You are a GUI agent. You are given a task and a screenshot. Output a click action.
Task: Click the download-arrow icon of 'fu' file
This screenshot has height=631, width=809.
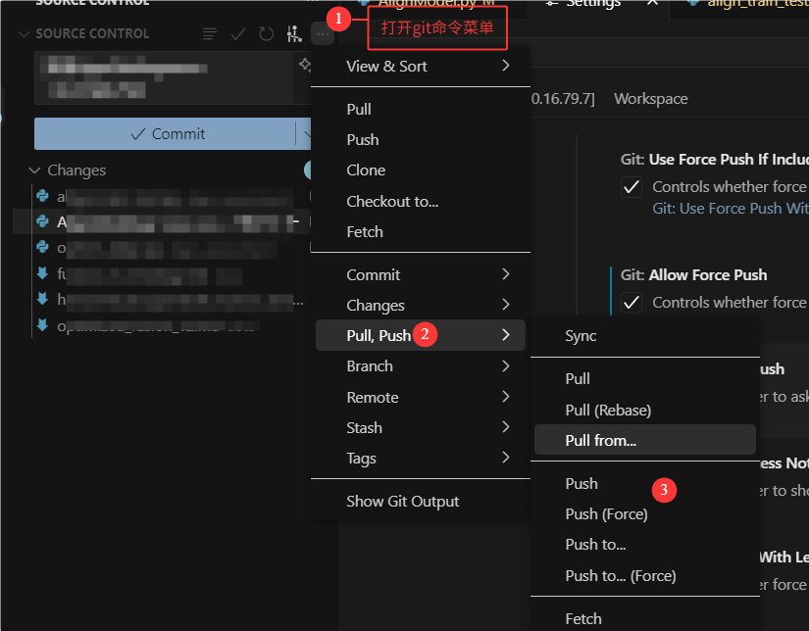(x=43, y=272)
